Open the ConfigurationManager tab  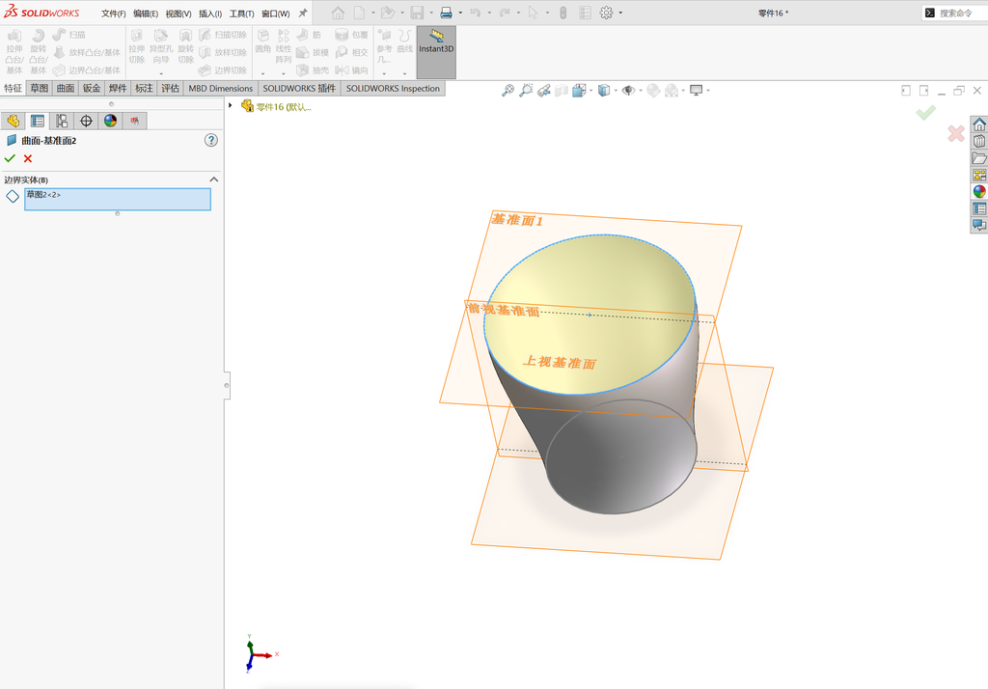pyautogui.click(x=62, y=121)
